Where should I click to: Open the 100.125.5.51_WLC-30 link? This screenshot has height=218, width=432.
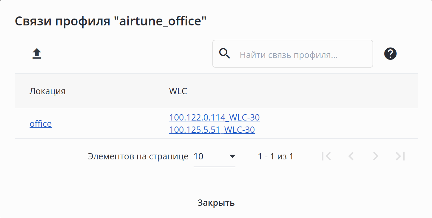[212, 130]
